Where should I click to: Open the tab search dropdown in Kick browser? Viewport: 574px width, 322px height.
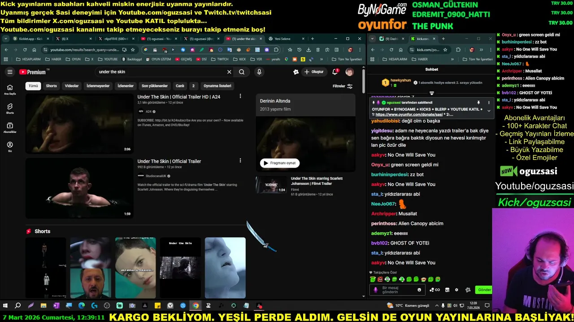point(373,39)
